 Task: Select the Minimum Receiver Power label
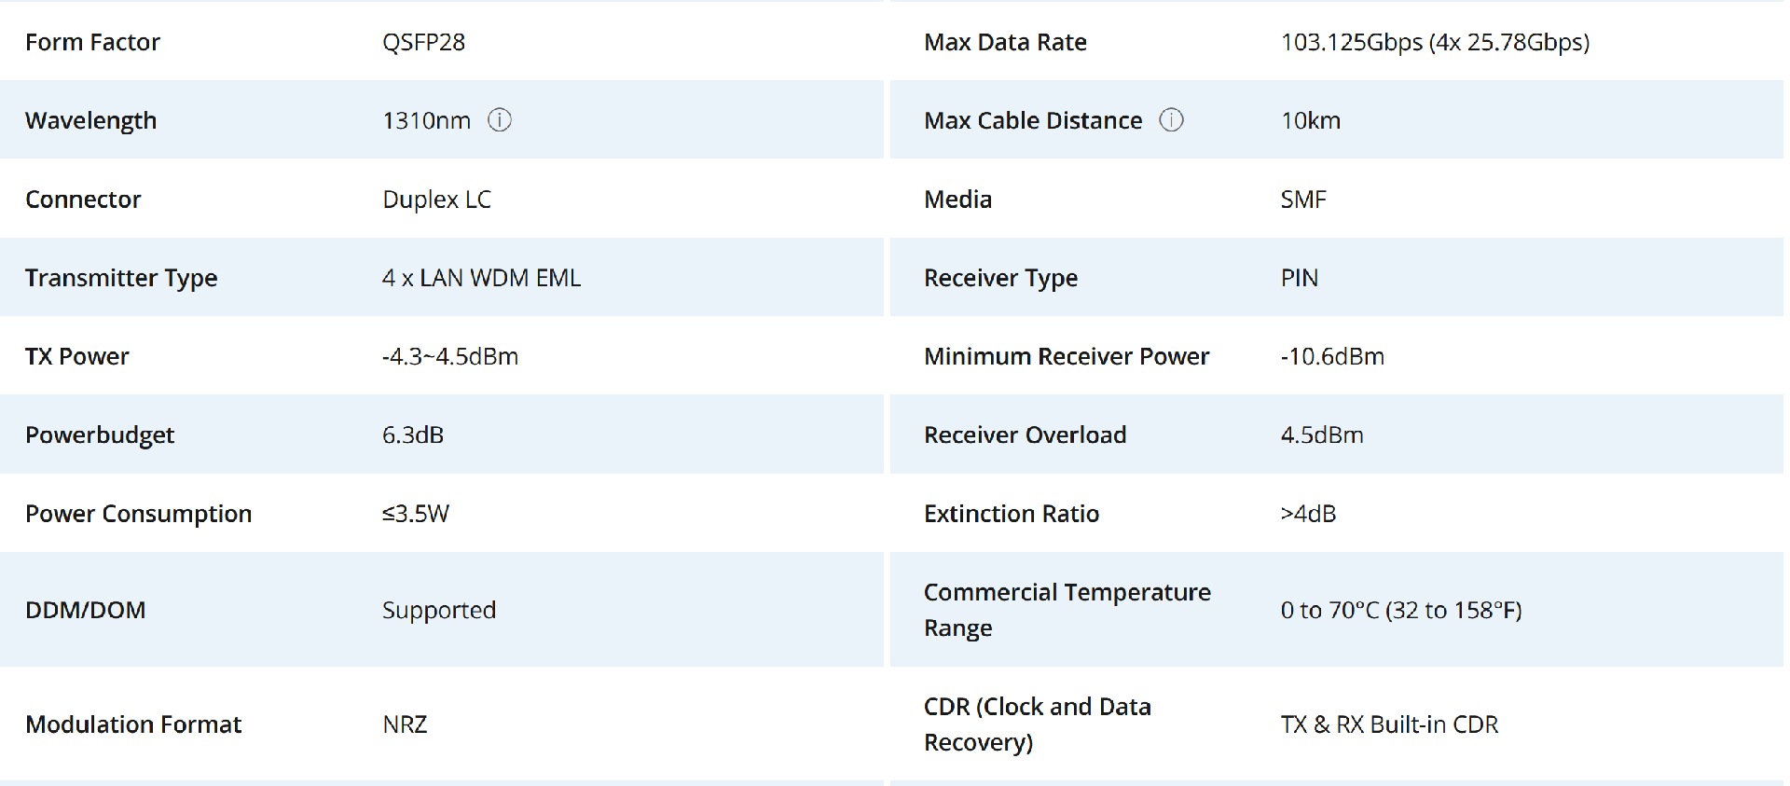click(1067, 356)
